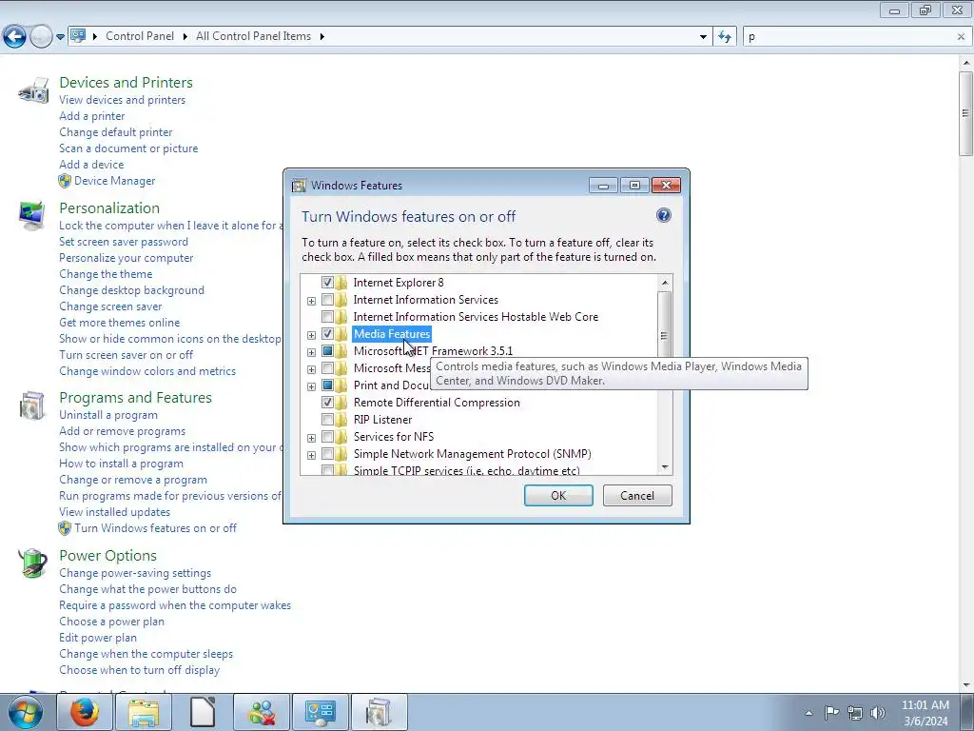Click the taskbar clock and date
This screenshot has width=974, height=731.
925,713
